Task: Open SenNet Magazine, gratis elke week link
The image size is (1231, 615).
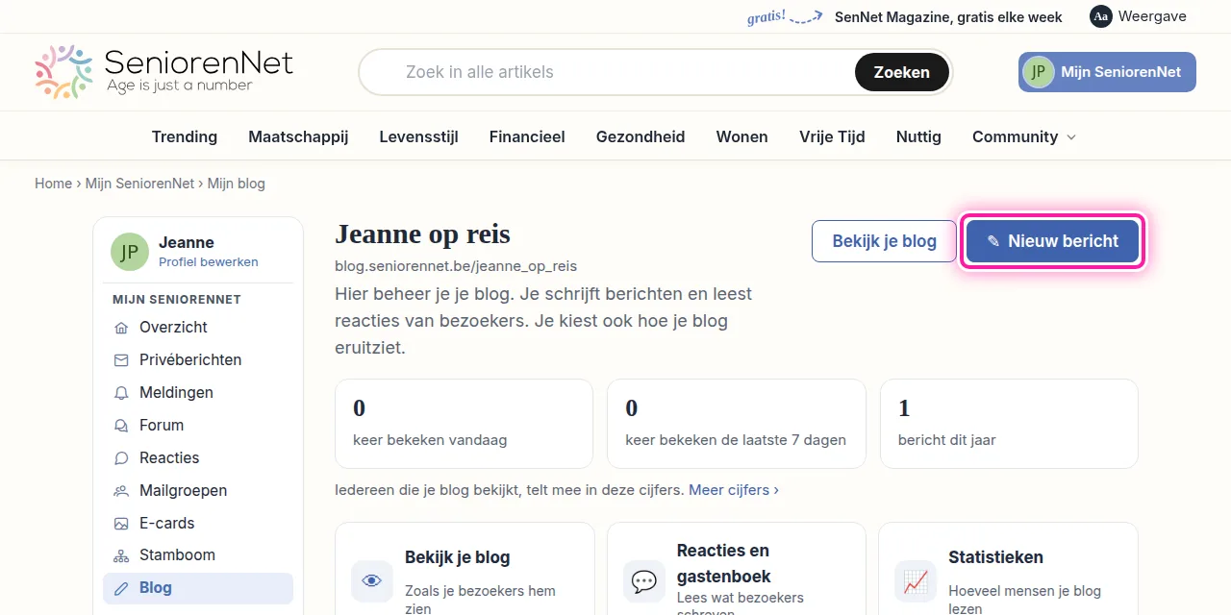Action: tap(948, 16)
